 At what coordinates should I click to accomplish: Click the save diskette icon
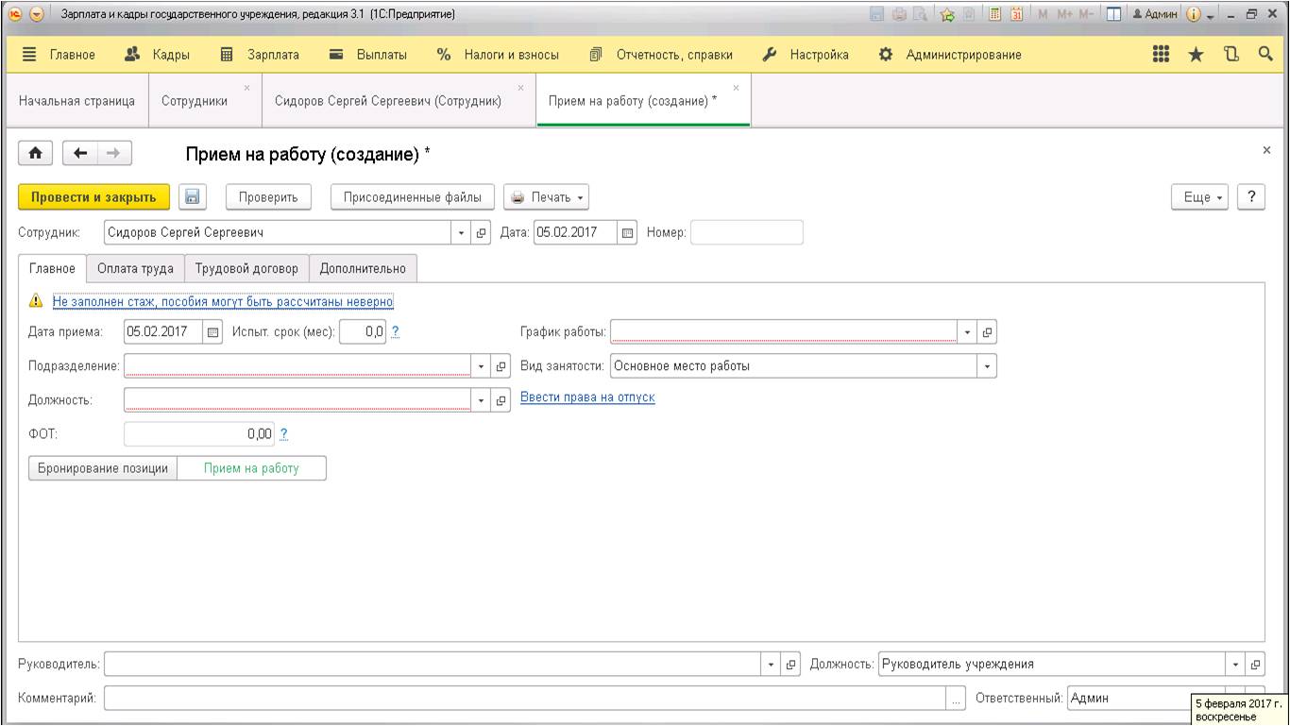tap(193, 197)
